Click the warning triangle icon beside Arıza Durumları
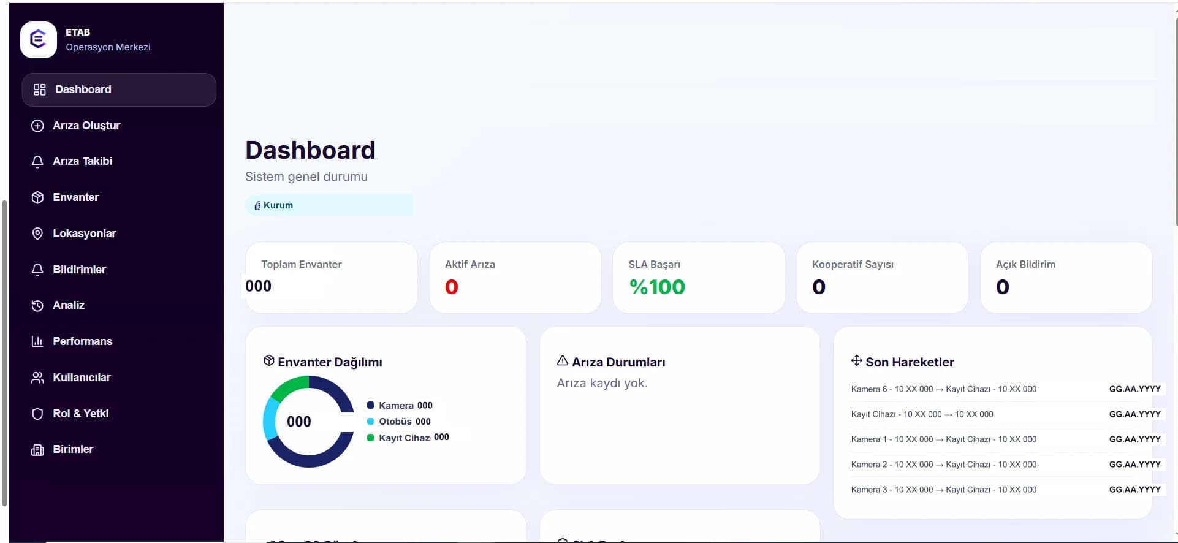The width and height of the screenshot is (1178, 543). [x=563, y=360]
